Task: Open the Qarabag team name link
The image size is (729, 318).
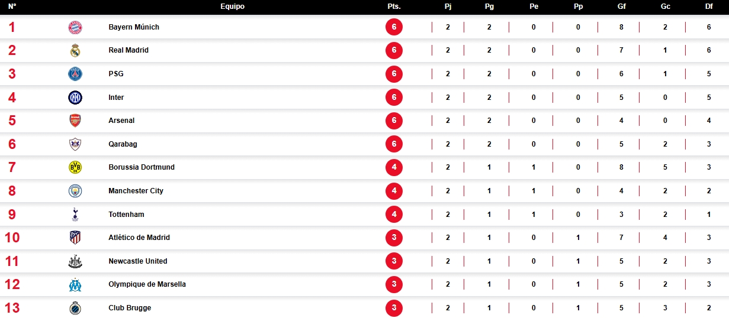Action: [x=123, y=144]
